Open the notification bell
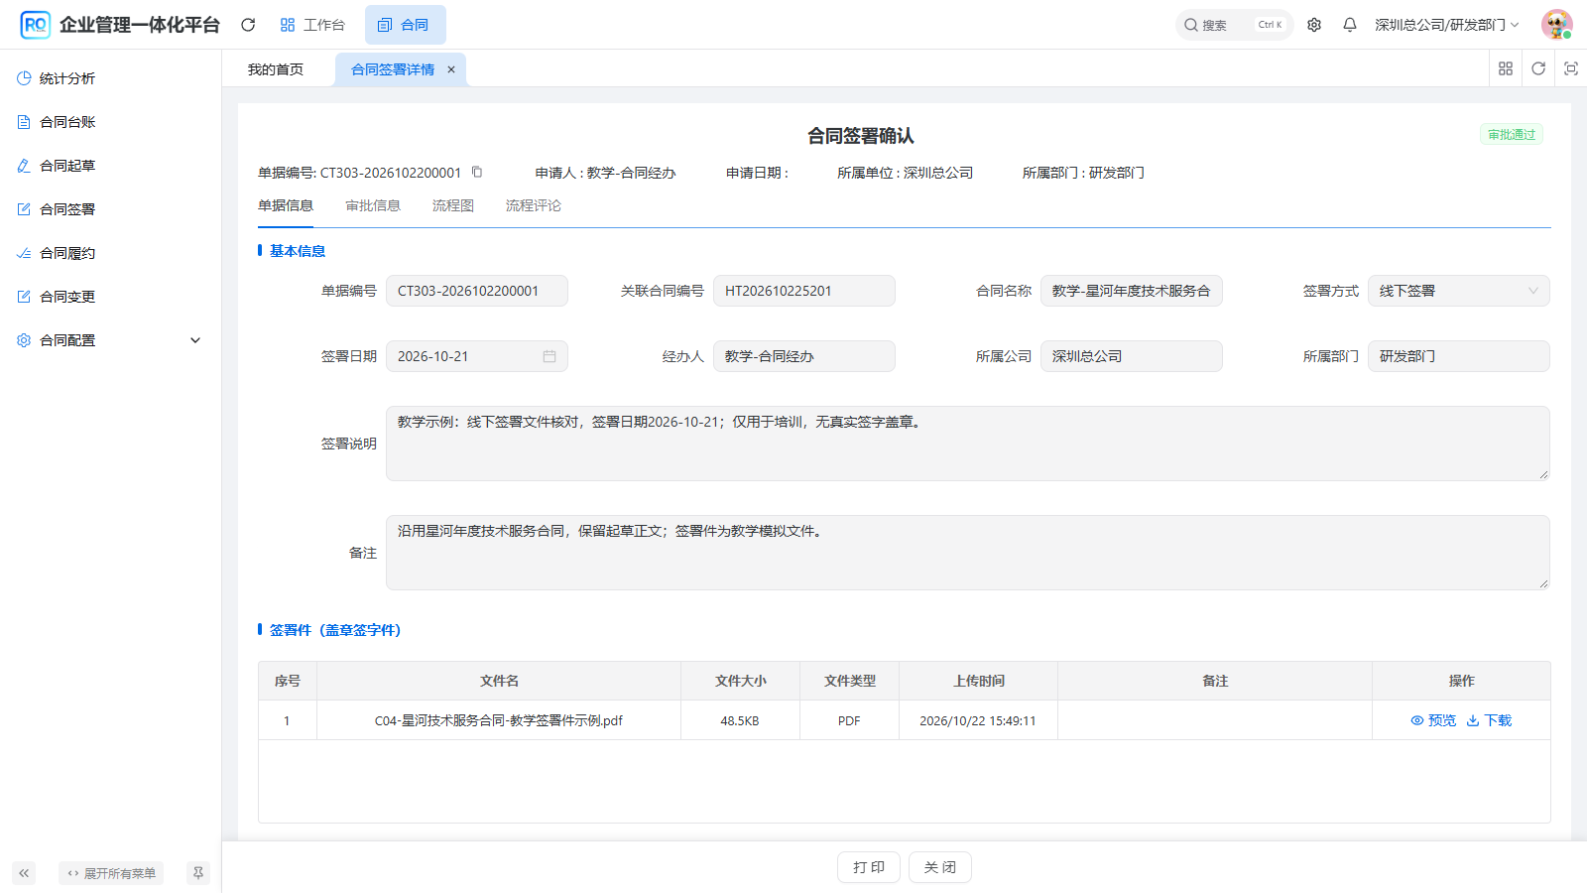The height and width of the screenshot is (893, 1587). pos(1350,25)
